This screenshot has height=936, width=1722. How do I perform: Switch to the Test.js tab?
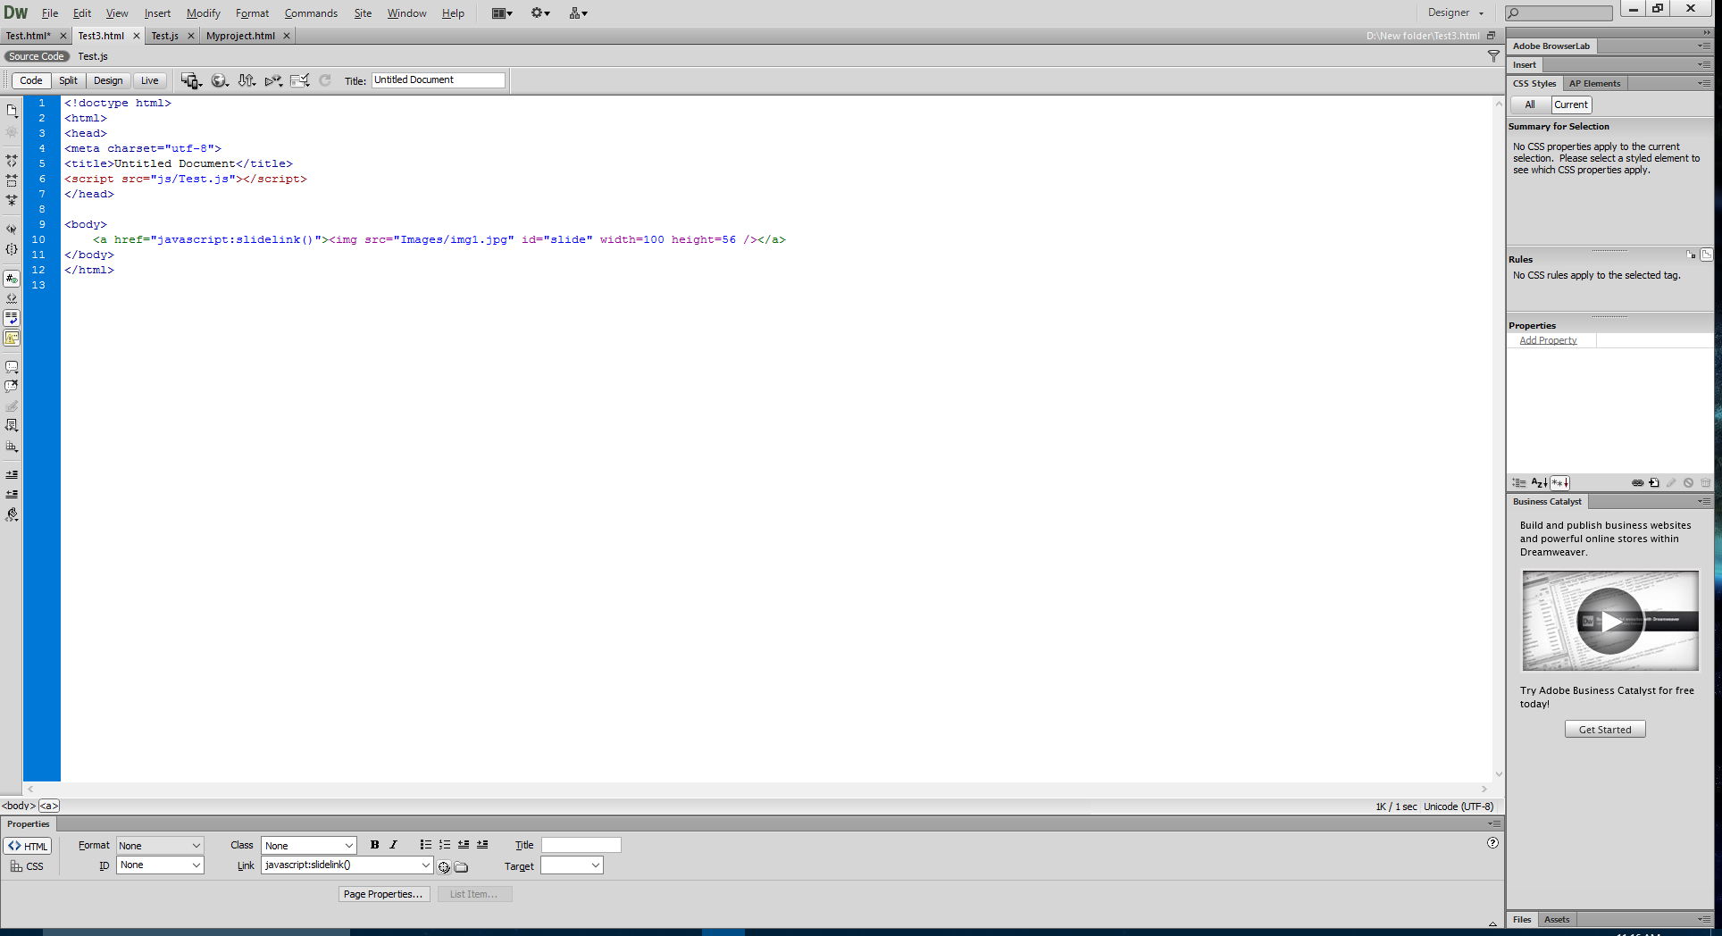(x=164, y=36)
